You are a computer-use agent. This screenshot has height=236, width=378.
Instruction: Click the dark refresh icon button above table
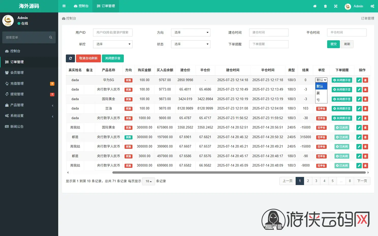pos(70,58)
